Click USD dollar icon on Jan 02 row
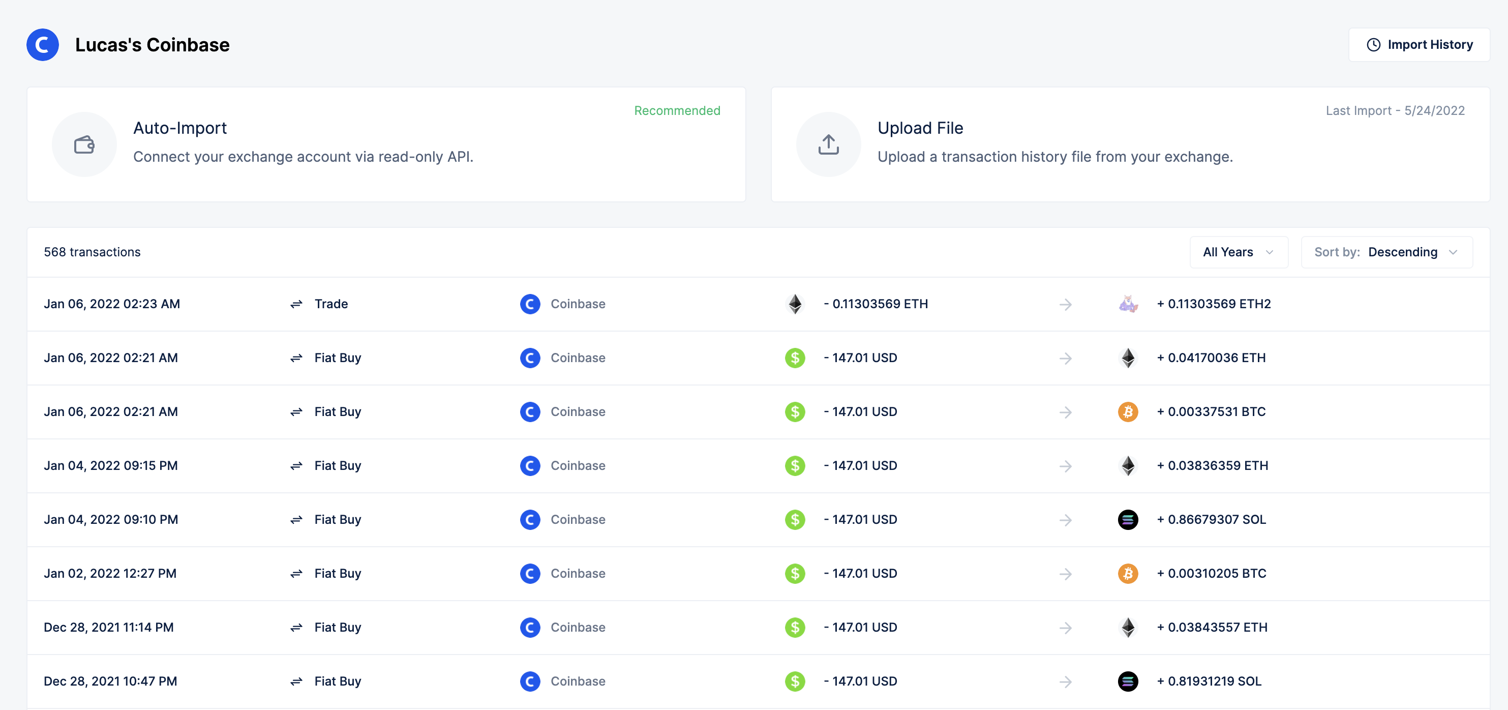 [x=795, y=574]
